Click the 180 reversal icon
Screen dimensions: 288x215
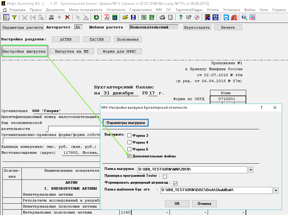click(51, 17)
